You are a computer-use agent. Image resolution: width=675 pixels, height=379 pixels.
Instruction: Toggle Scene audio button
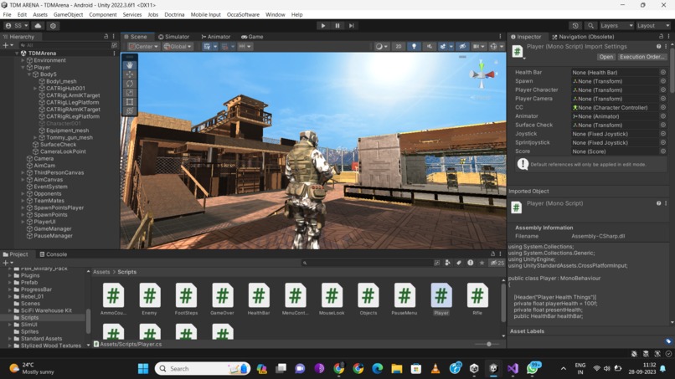pyautogui.click(x=429, y=47)
